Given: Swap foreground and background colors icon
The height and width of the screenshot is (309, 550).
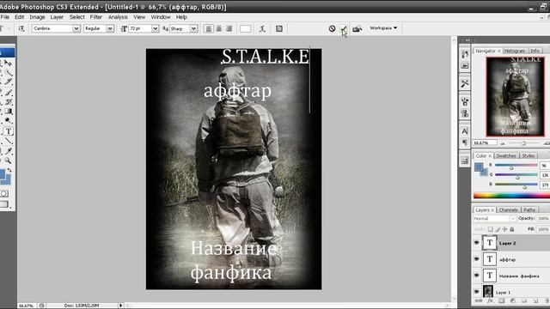Looking at the screenshot, I should (x=9, y=170).
